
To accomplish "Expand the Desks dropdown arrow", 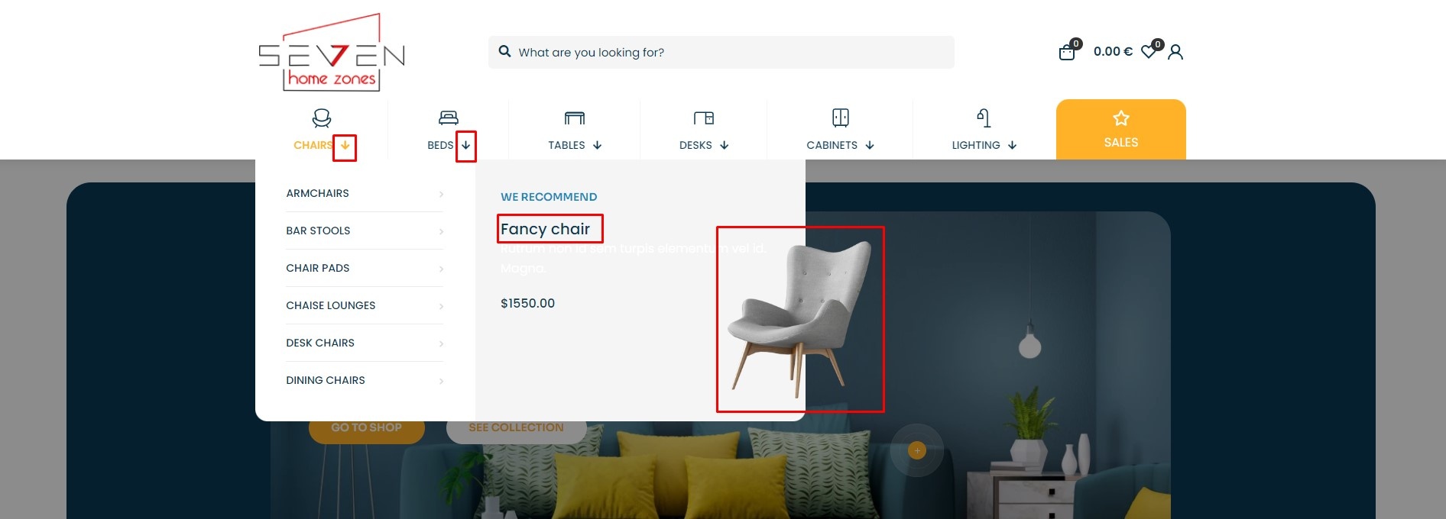I will click(x=725, y=146).
